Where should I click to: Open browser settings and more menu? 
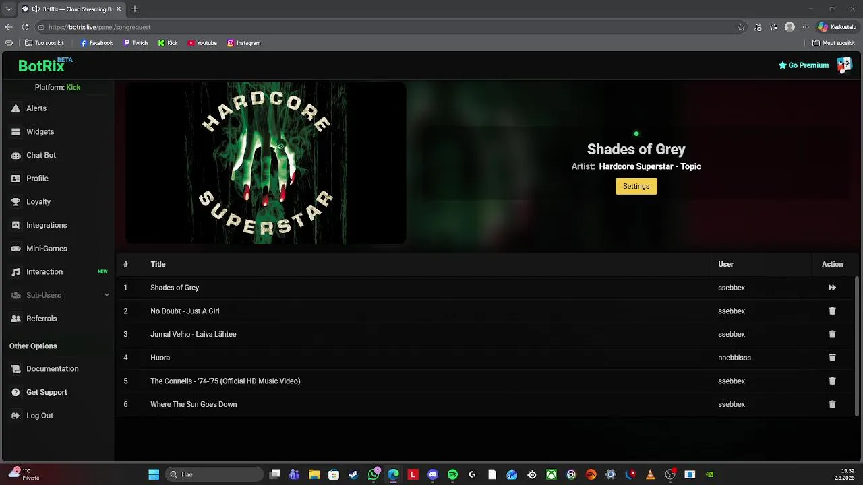[x=806, y=27]
